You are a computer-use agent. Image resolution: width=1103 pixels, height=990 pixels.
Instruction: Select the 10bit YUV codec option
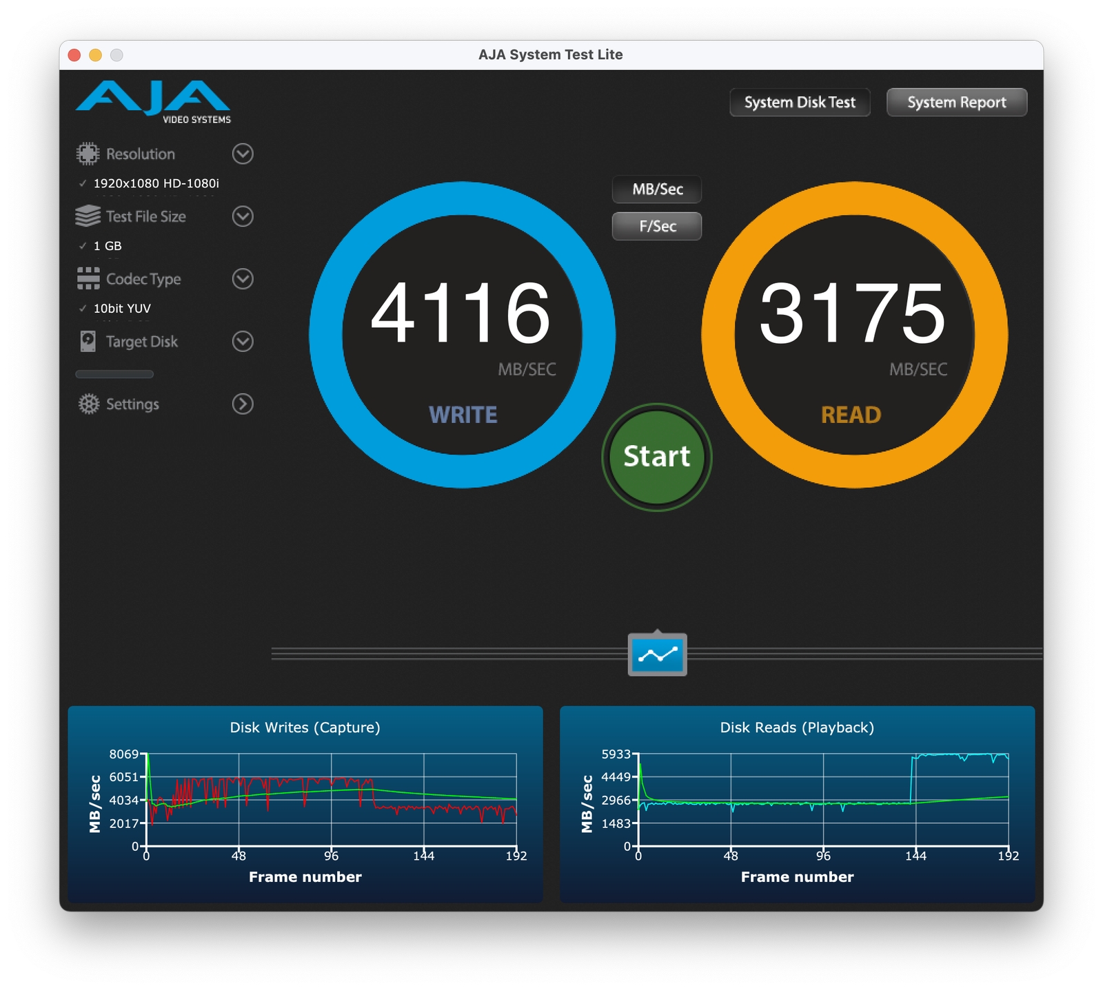pos(115,309)
